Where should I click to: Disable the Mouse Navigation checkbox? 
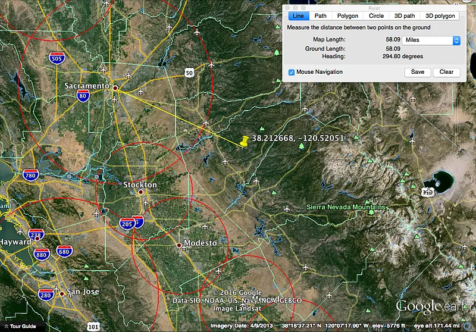292,72
